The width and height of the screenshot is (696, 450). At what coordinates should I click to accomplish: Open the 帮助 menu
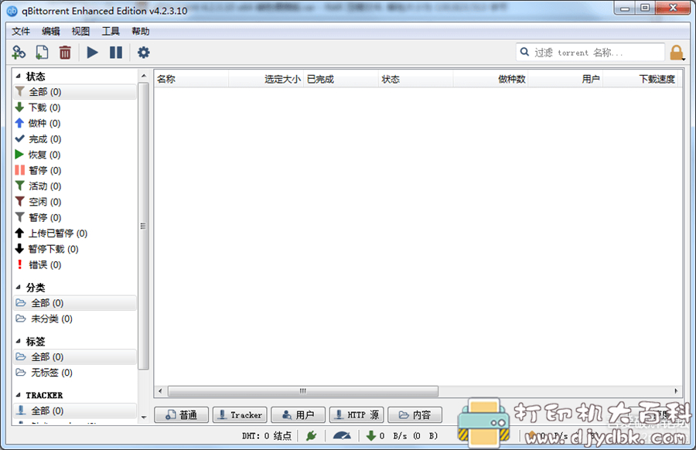(140, 32)
